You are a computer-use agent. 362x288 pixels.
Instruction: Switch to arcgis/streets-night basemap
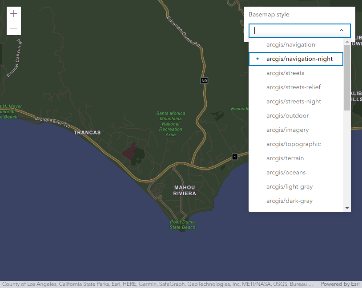click(x=294, y=102)
